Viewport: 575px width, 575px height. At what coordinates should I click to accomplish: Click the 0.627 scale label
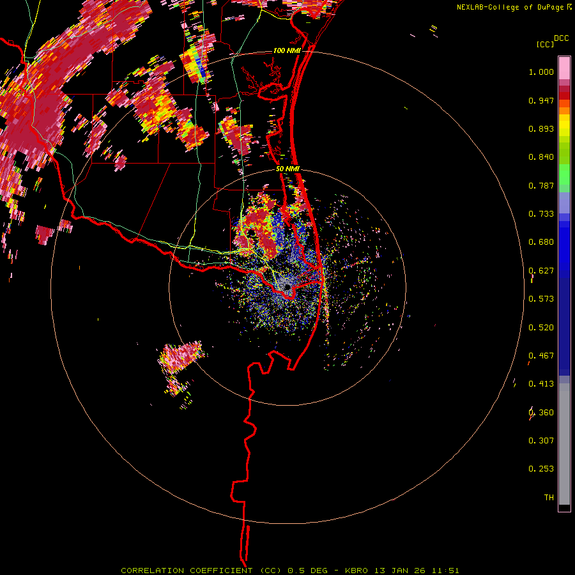(x=541, y=271)
